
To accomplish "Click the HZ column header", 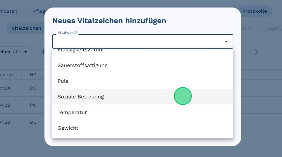I will point(33,74).
